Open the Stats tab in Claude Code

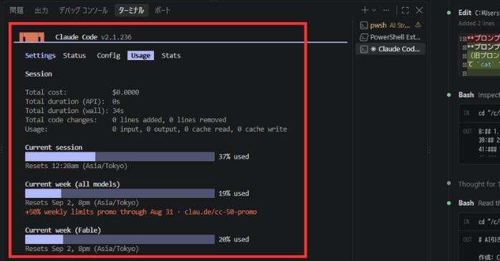171,55
